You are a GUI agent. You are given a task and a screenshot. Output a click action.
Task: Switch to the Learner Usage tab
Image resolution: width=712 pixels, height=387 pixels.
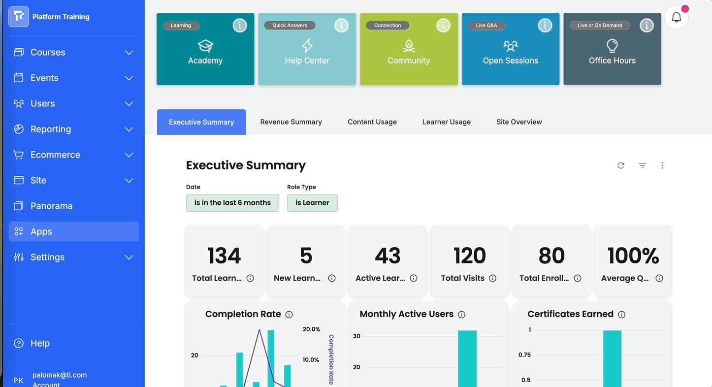pyautogui.click(x=447, y=122)
